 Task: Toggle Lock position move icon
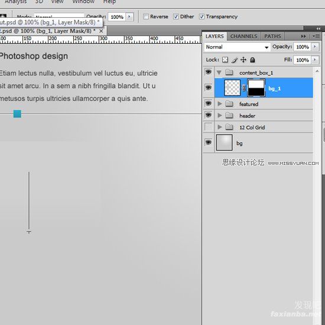[243, 60]
